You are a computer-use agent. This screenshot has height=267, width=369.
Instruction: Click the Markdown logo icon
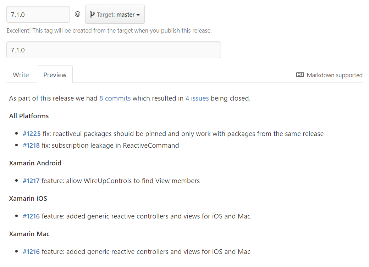(300, 75)
